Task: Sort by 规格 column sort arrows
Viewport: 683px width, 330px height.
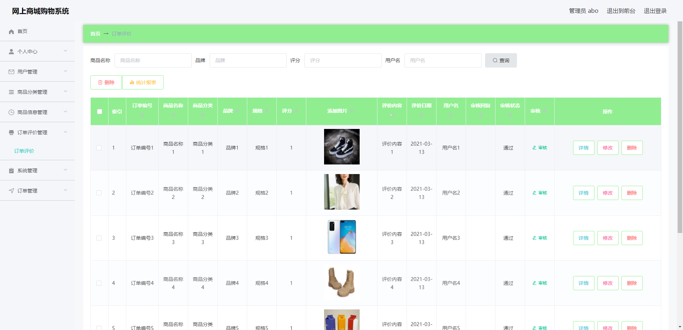Action: click(x=267, y=111)
